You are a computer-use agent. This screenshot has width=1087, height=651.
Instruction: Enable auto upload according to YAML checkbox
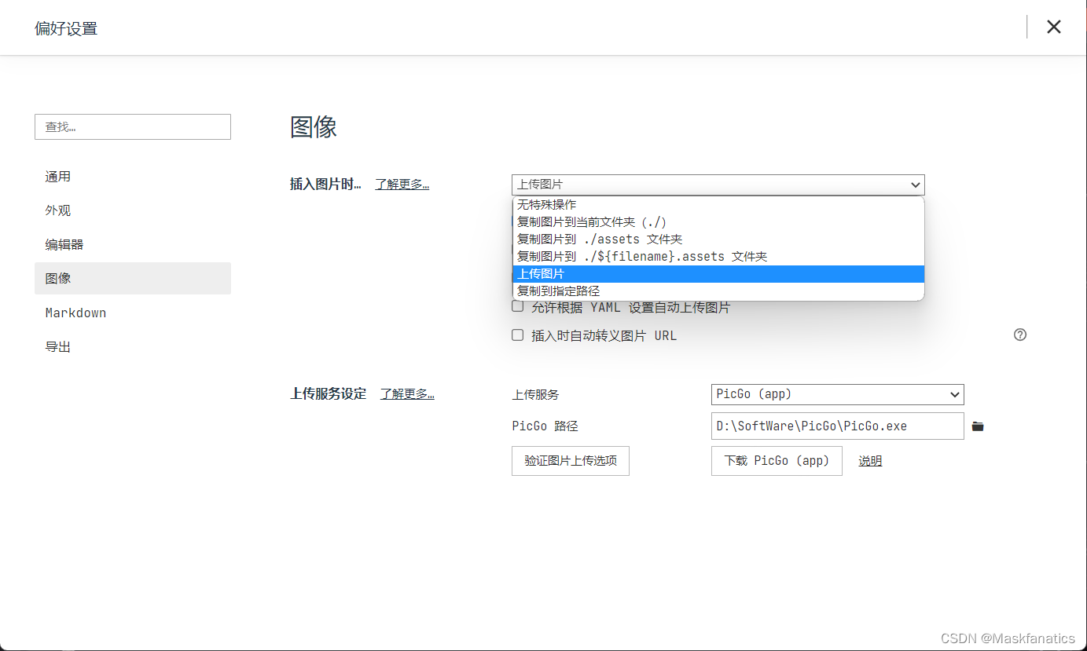click(x=517, y=306)
